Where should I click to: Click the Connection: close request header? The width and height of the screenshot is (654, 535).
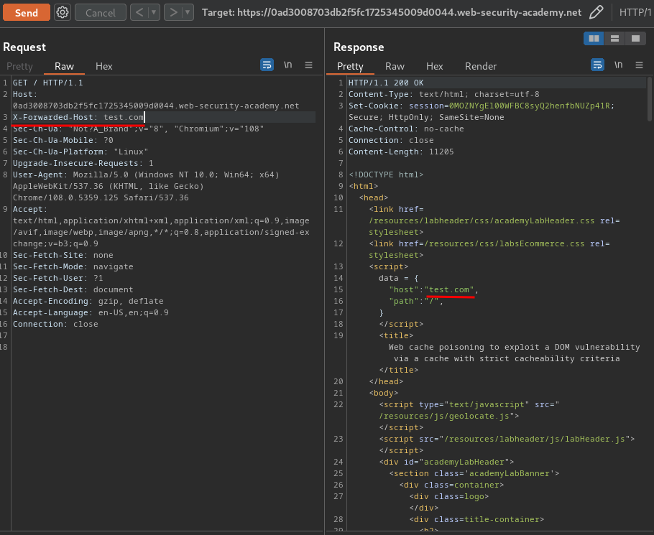[x=55, y=324]
